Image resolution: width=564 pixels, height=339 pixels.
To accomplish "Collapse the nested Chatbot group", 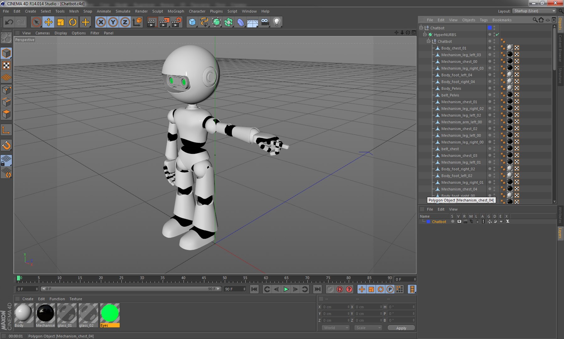I will (428, 41).
